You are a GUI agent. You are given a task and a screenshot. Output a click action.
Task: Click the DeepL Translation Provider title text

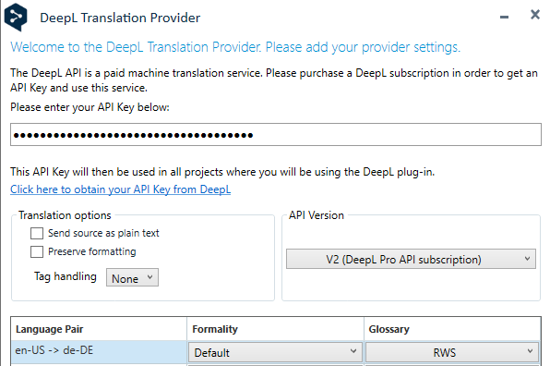click(x=120, y=18)
